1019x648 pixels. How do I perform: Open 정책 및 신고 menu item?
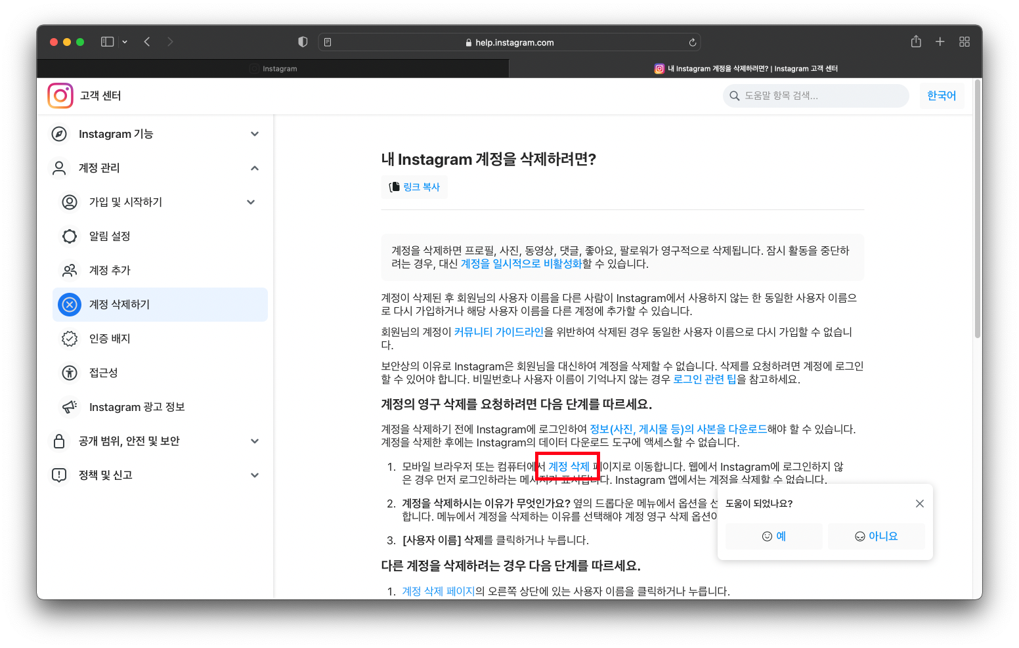pos(155,475)
